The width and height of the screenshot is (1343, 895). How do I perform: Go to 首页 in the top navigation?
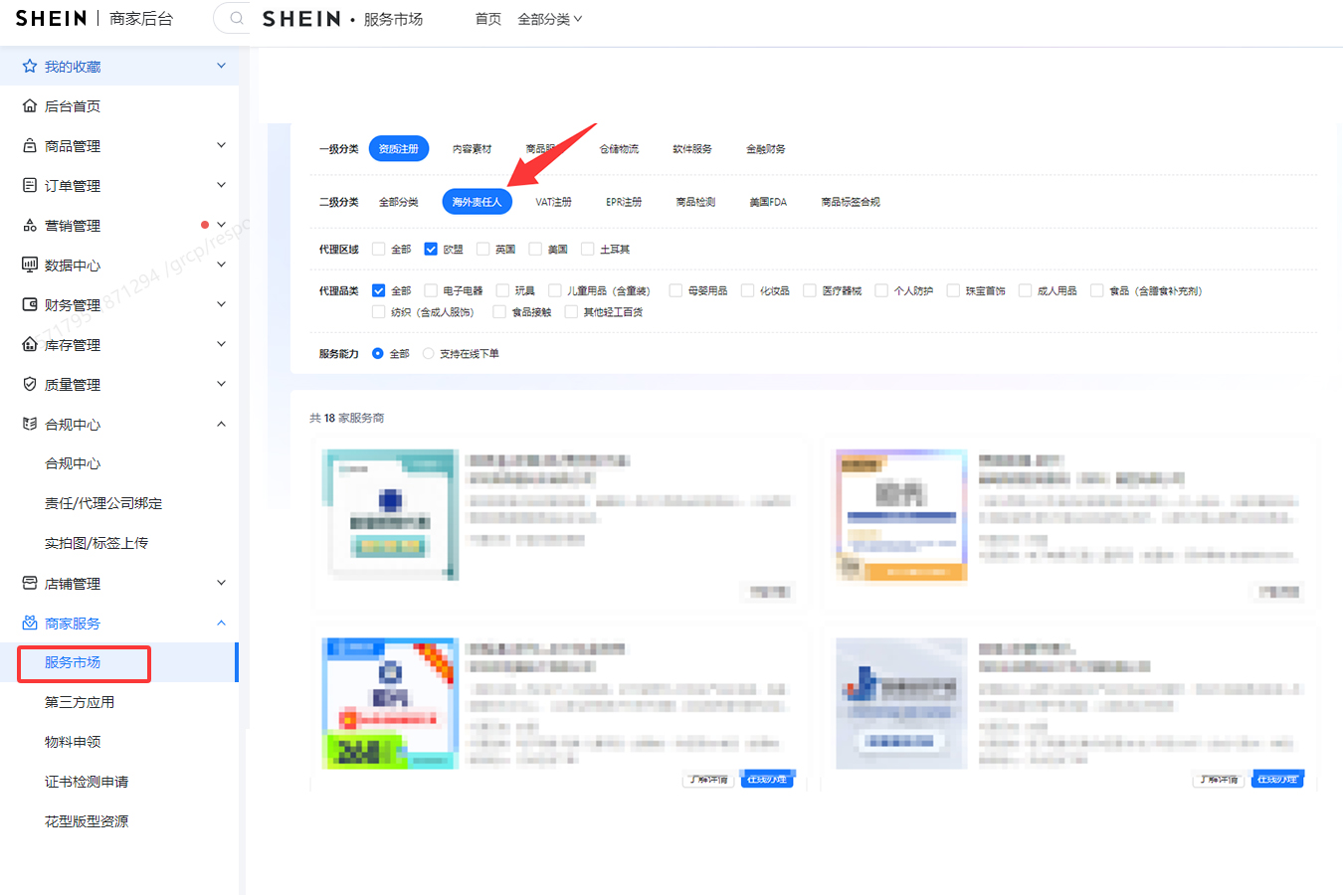pos(487,19)
